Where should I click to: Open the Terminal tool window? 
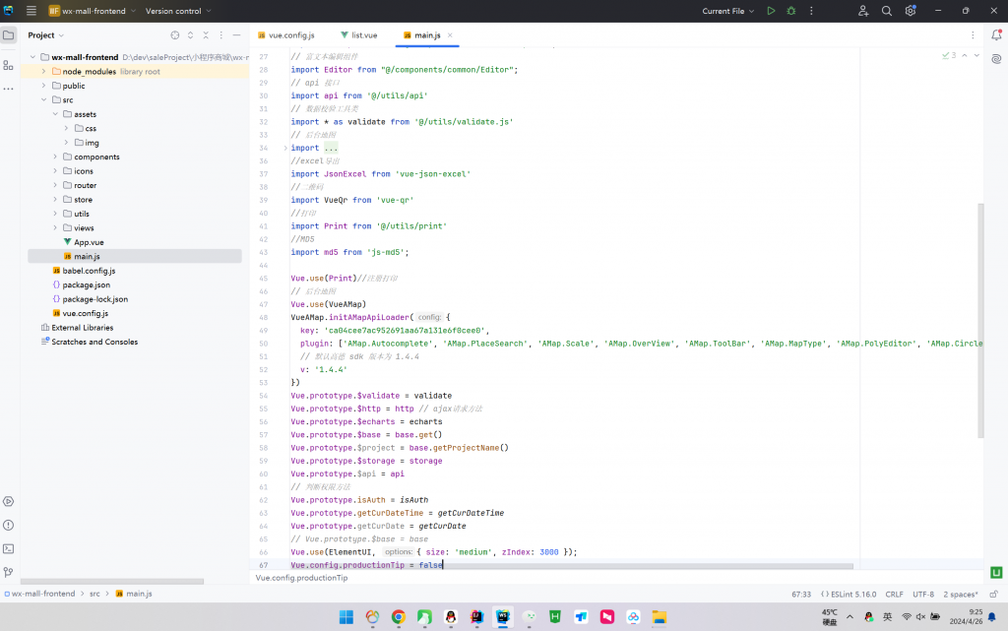click(x=9, y=548)
